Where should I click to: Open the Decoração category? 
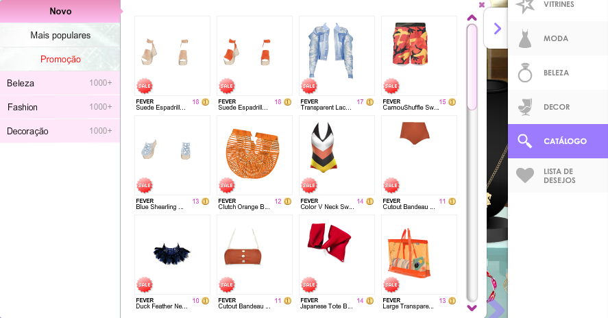point(60,131)
